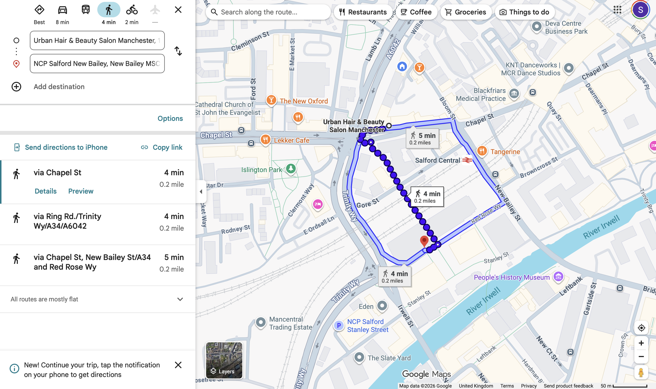Open KNT Danceworks marker
Image resolution: width=656 pixels, height=389 pixels.
point(569,68)
